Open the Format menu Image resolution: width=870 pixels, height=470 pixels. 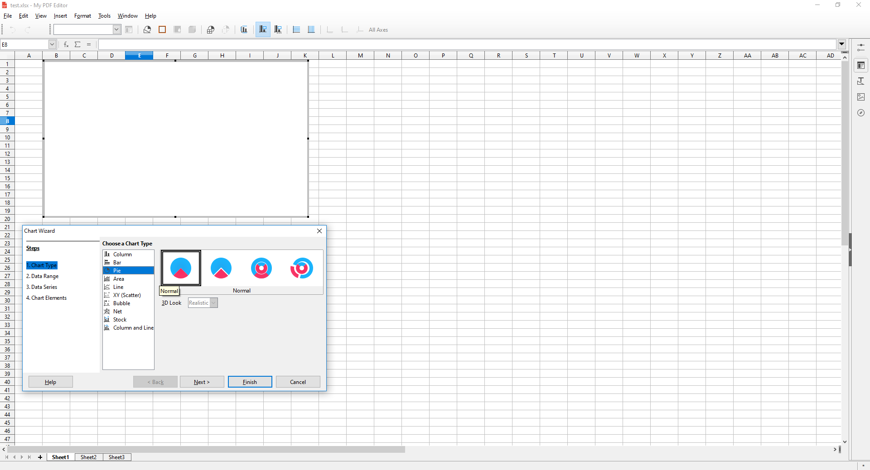tap(82, 16)
